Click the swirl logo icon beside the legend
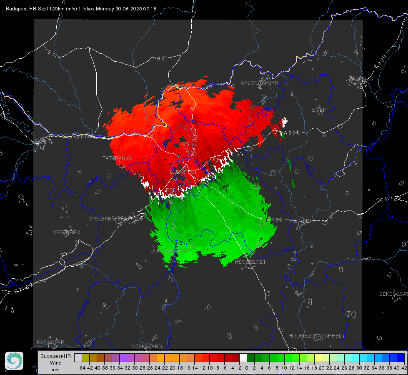This screenshot has height=375, width=408. click(x=14, y=361)
